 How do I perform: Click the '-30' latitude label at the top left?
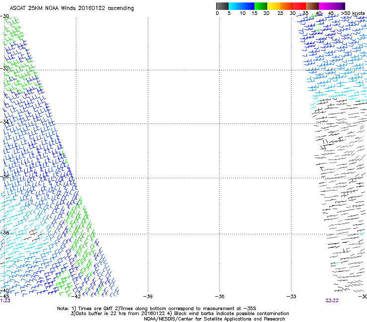(x=4, y=16)
